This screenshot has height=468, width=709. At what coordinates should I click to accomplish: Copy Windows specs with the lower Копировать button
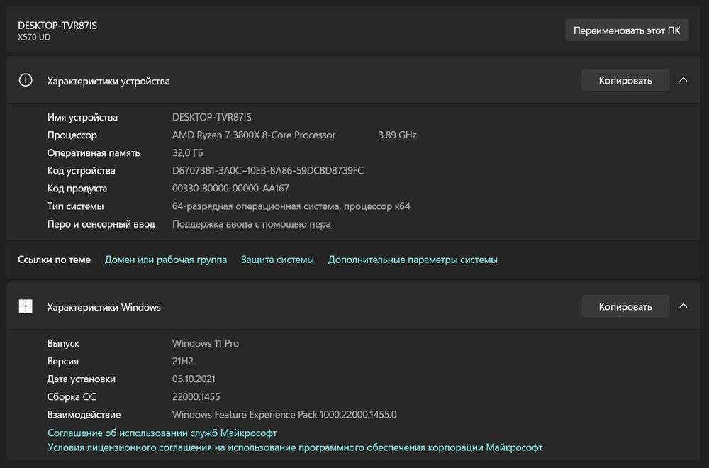pos(625,306)
